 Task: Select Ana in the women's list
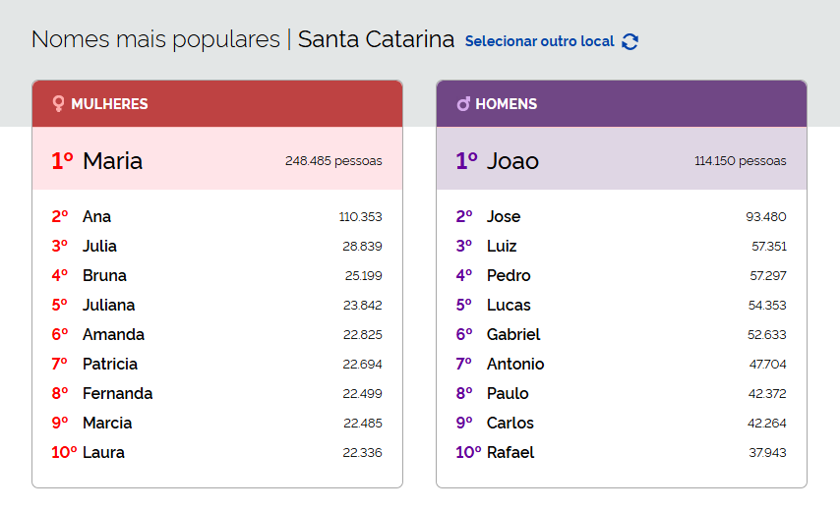click(96, 216)
